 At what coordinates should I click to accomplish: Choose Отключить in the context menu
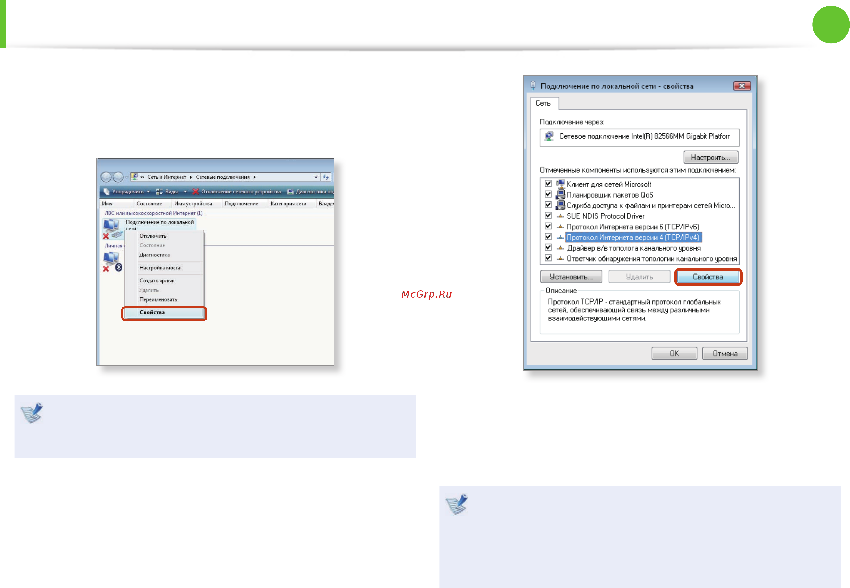click(x=152, y=236)
